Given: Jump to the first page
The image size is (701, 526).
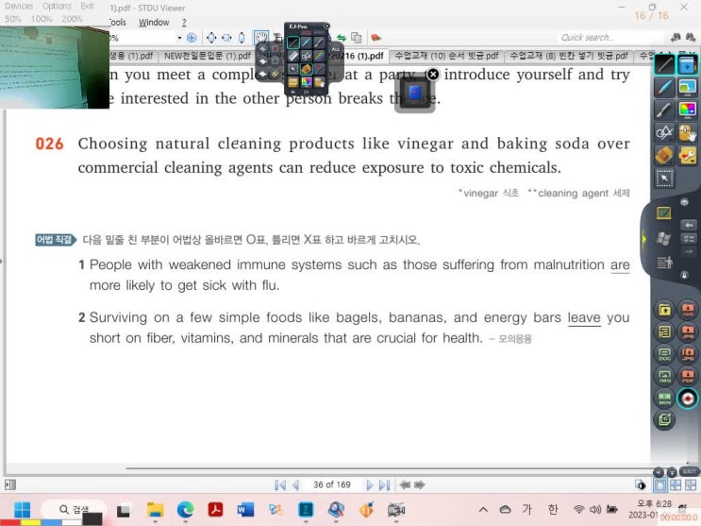Looking at the screenshot, I should pyautogui.click(x=280, y=485).
